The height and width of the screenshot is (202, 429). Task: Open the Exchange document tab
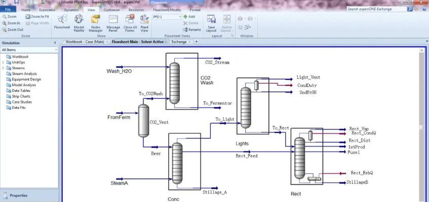[179, 42]
